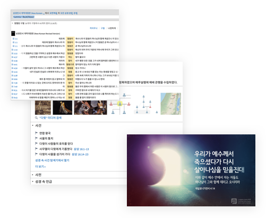Viewport: 266px width, 218px height.
Task: Click the first verse reference icon in results
Action: [x=13, y=39]
